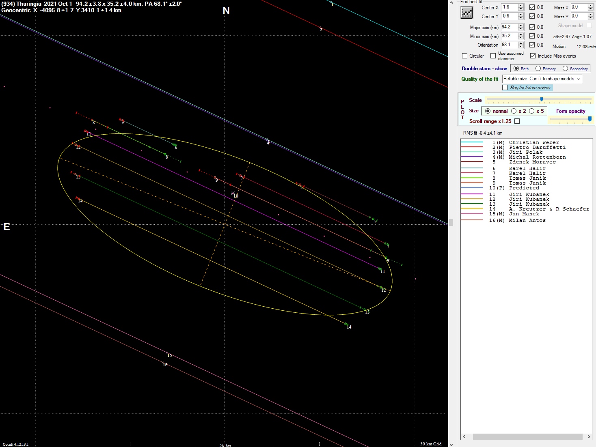Click the Mass Y input field

click(x=579, y=16)
